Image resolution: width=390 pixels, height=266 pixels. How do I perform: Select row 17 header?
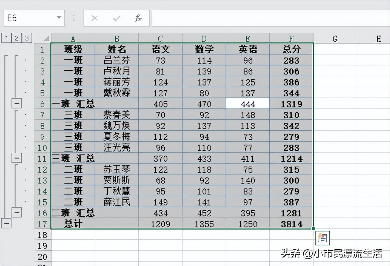click(42, 224)
